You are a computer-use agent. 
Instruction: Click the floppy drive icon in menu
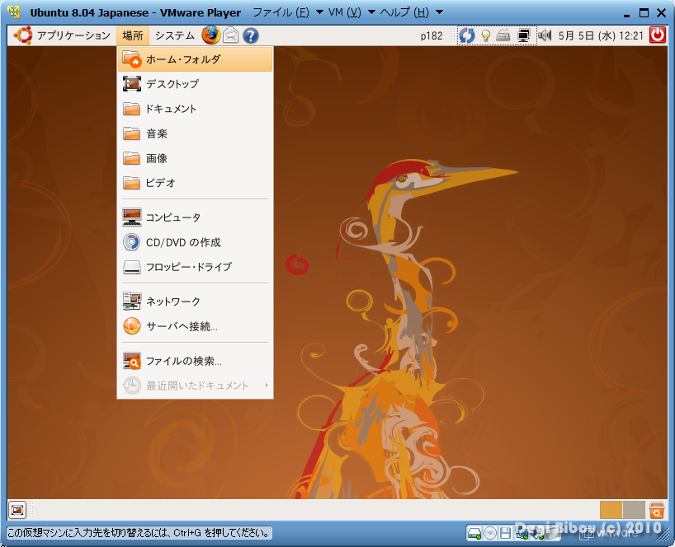tap(132, 267)
